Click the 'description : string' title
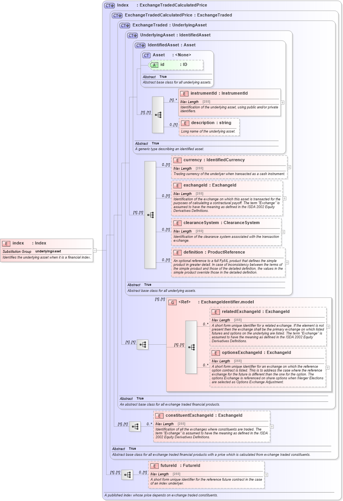343x501 pixels. (x=211, y=123)
